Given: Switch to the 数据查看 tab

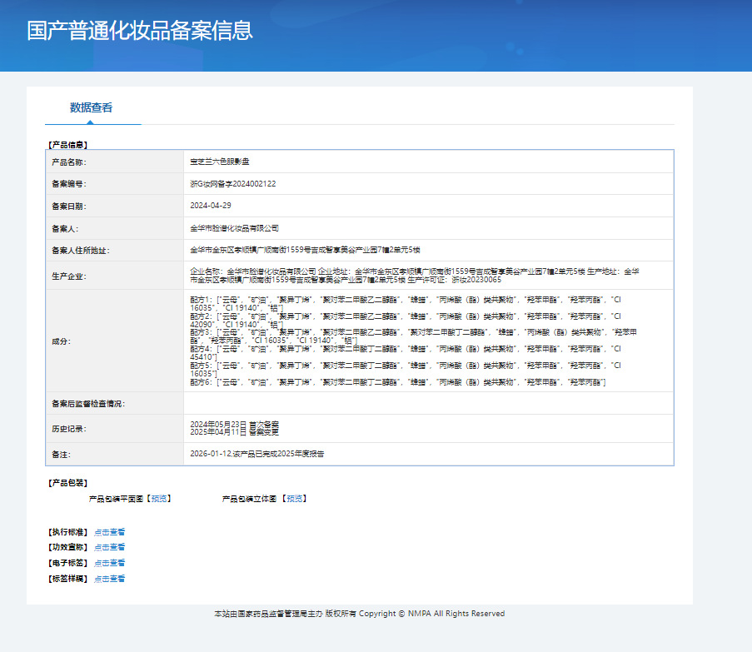Looking at the screenshot, I should (x=91, y=107).
